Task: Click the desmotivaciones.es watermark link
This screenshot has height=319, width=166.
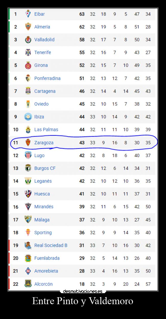Action: click(83, 291)
